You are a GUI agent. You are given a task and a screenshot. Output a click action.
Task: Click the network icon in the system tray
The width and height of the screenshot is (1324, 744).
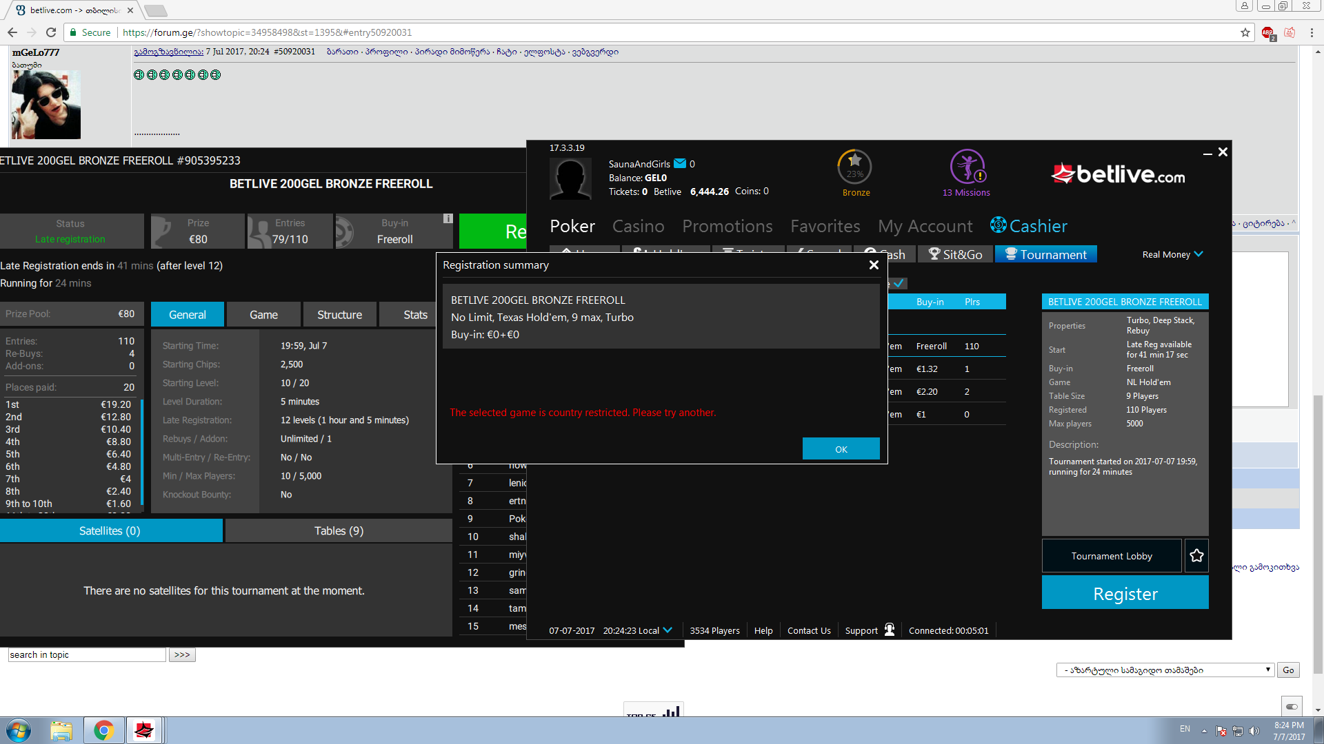[x=1238, y=731]
